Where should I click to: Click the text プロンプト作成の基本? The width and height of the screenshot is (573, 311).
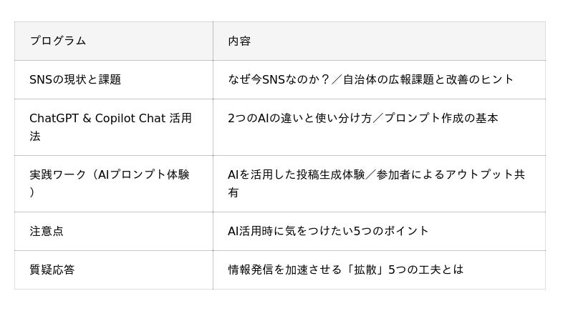[x=441, y=118]
